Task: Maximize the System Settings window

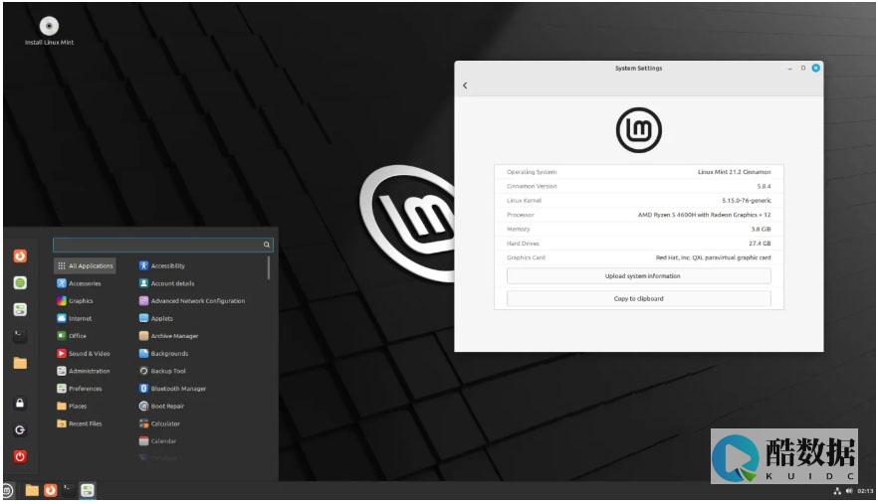Action: pyautogui.click(x=803, y=69)
